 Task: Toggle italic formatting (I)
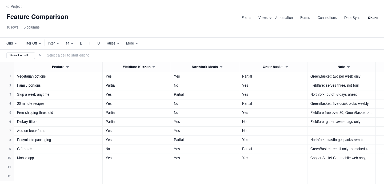point(90,43)
